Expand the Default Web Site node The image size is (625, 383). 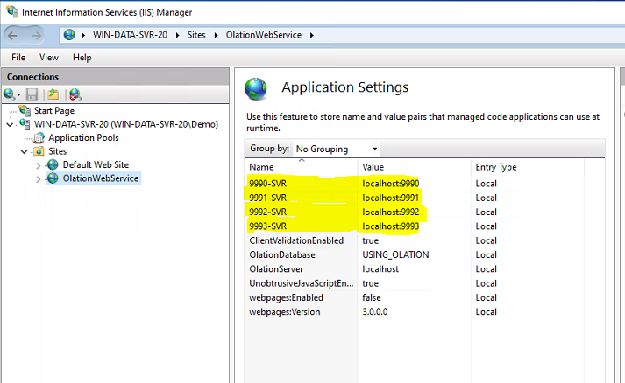[x=39, y=165]
